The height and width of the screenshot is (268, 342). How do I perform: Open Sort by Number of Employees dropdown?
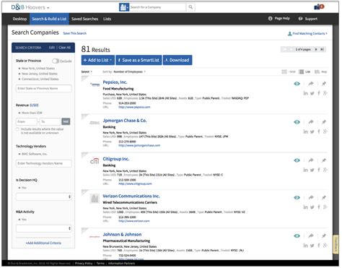(129, 72)
